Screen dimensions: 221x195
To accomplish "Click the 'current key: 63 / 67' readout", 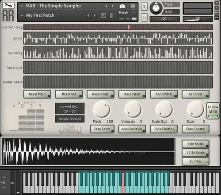I will (x=70, y=109).
